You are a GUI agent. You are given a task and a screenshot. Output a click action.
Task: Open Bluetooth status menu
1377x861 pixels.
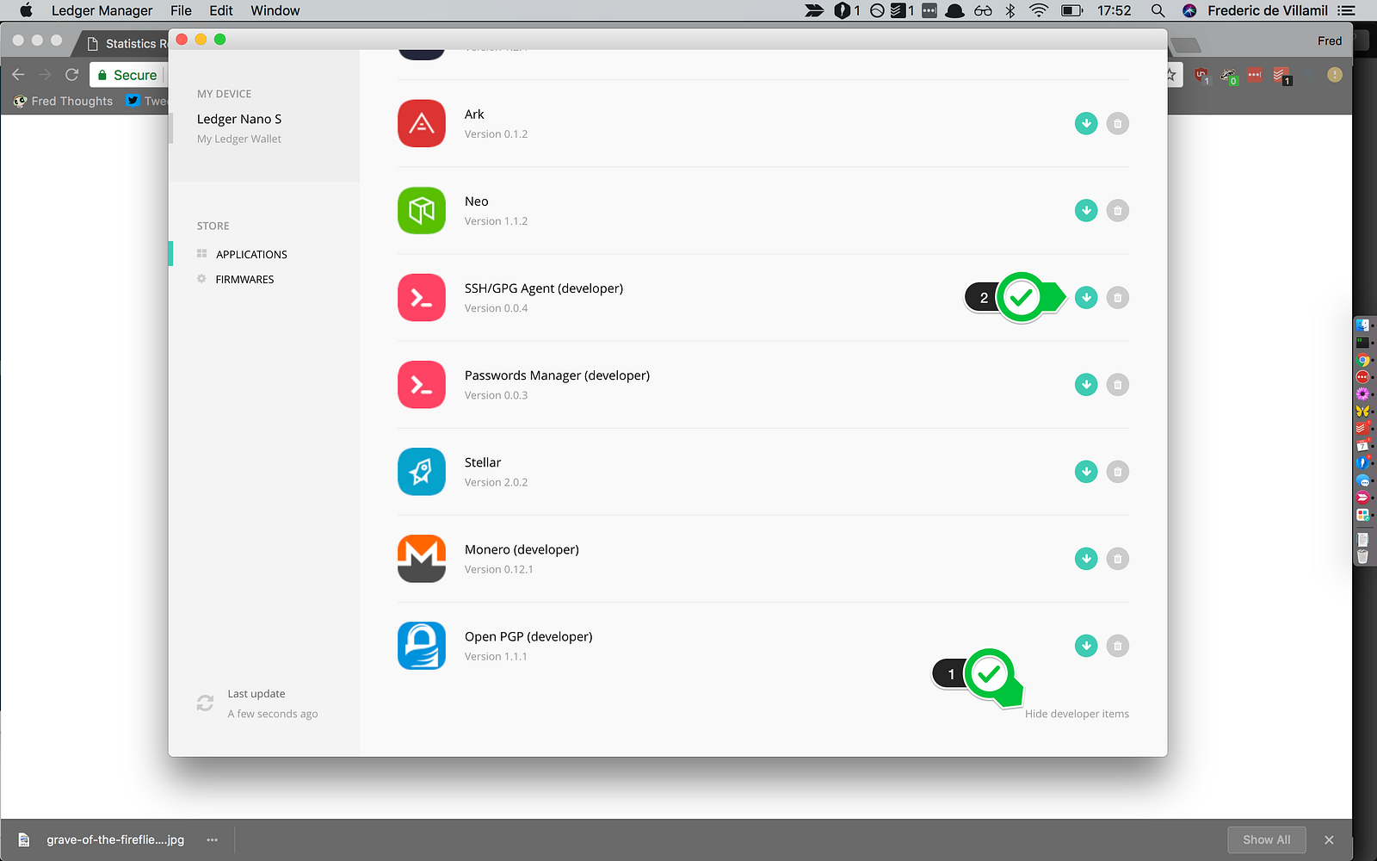1010,10
